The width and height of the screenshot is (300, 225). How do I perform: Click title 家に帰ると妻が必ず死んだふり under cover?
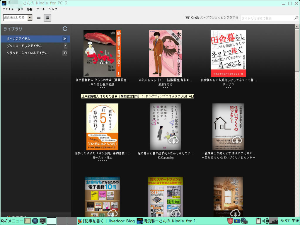click(166, 153)
